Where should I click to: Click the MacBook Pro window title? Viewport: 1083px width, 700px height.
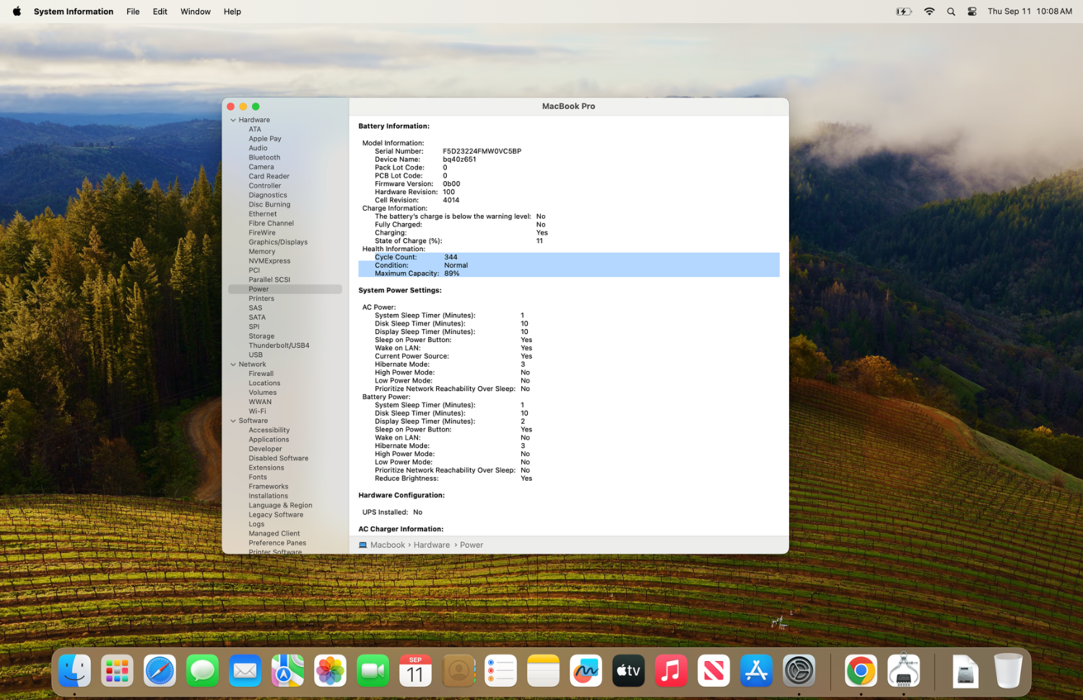[x=568, y=106]
